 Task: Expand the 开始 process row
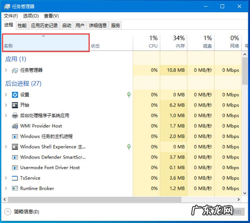coord(6,105)
